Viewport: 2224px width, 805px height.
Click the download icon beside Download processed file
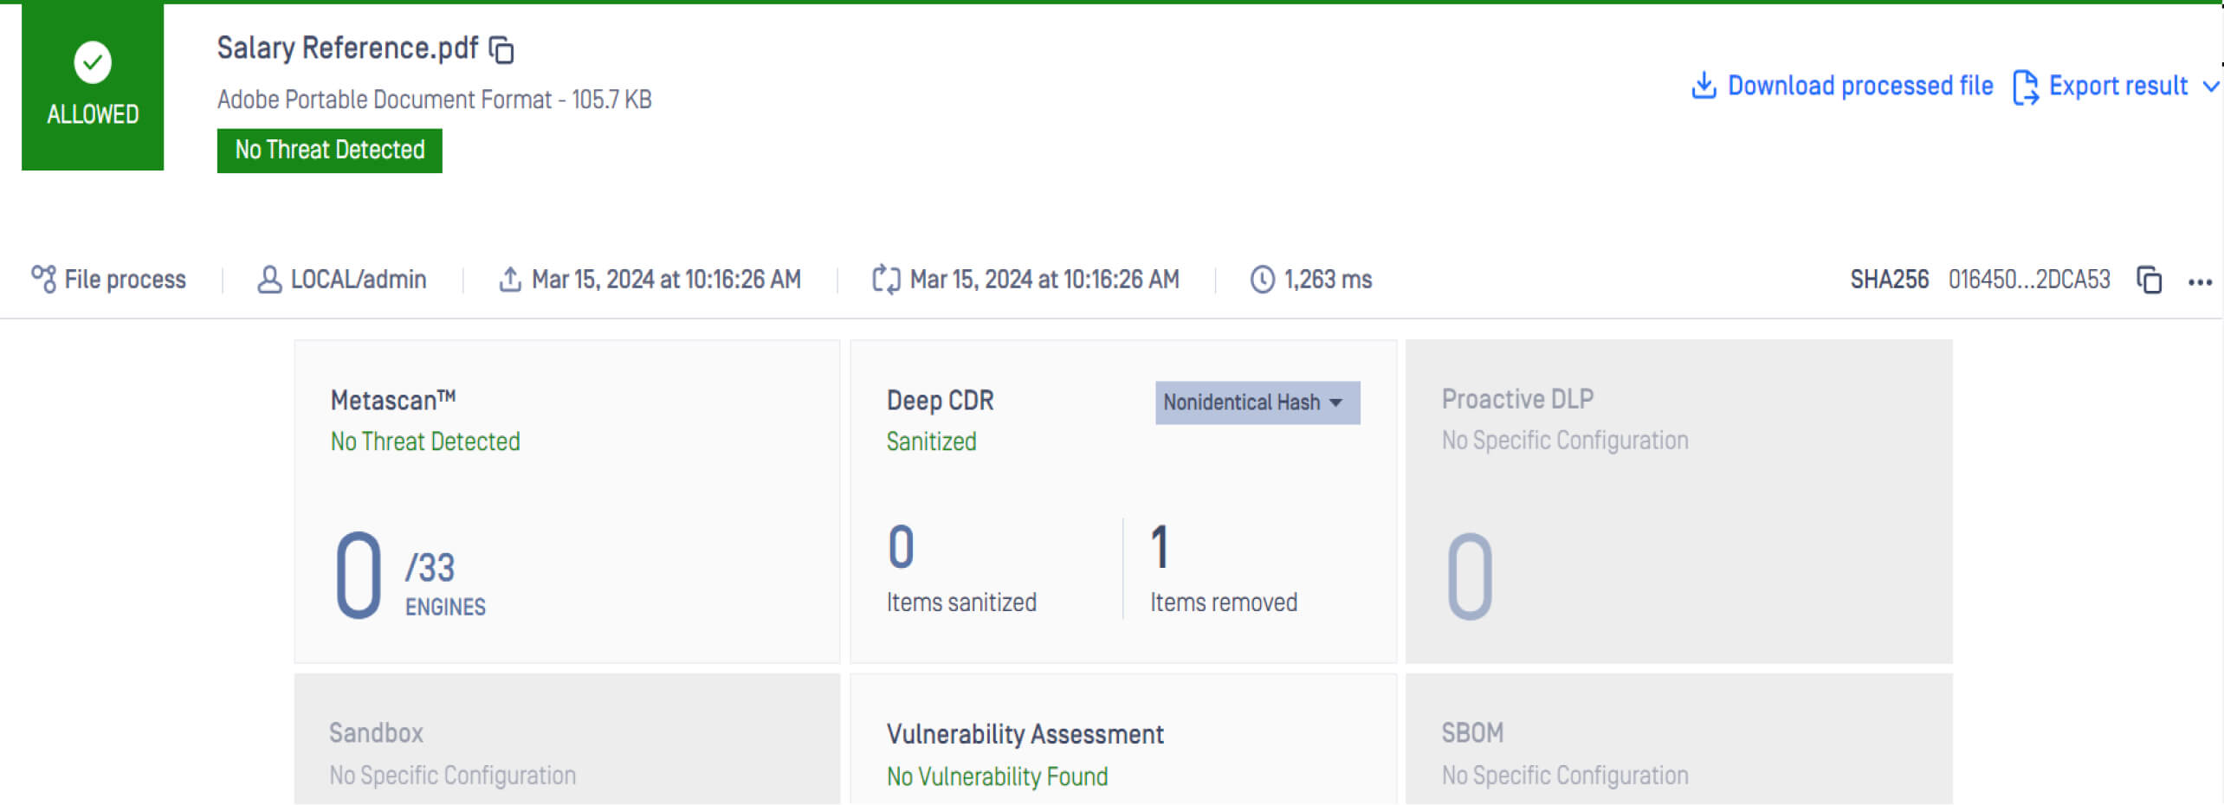pyautogui.click(x=1703, y=86)
